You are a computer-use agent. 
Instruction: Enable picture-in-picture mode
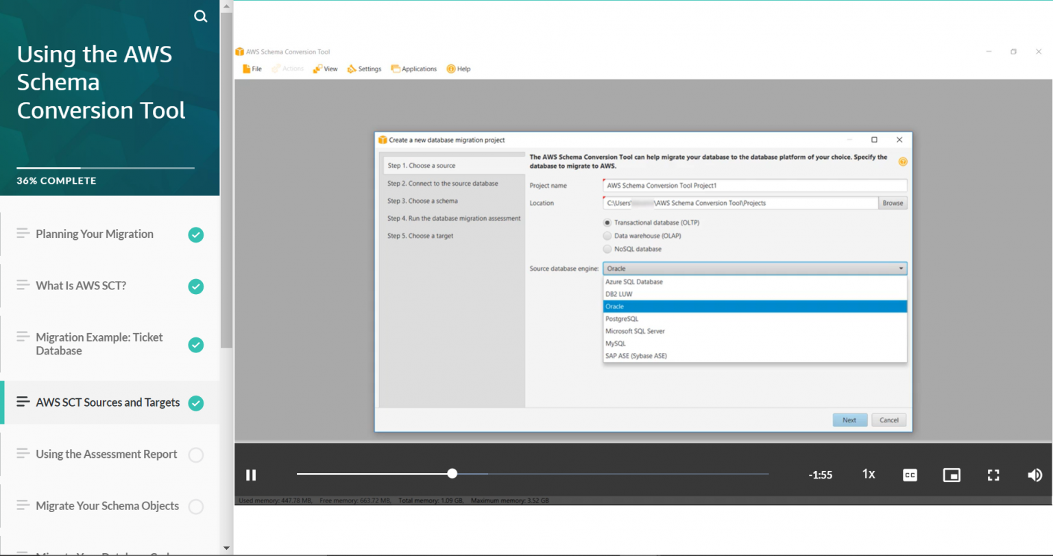[x=952, y=474]
